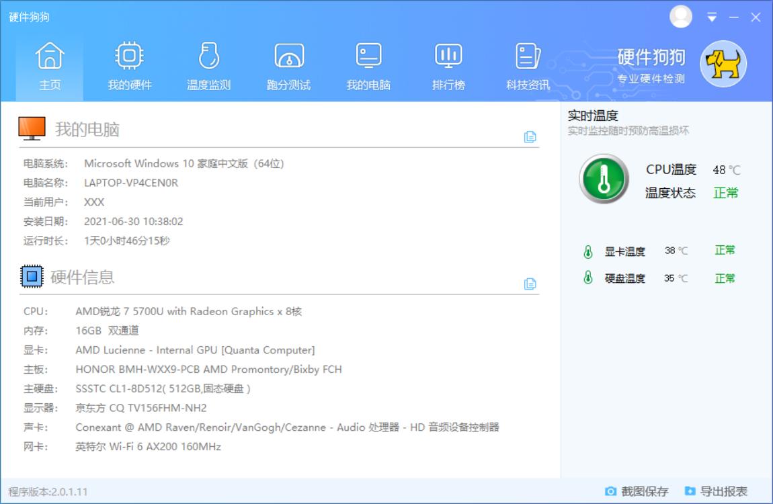This screenshot has height=504, width=773.
Task: Select the CPU model text entry
Action: tap(188, 311)
